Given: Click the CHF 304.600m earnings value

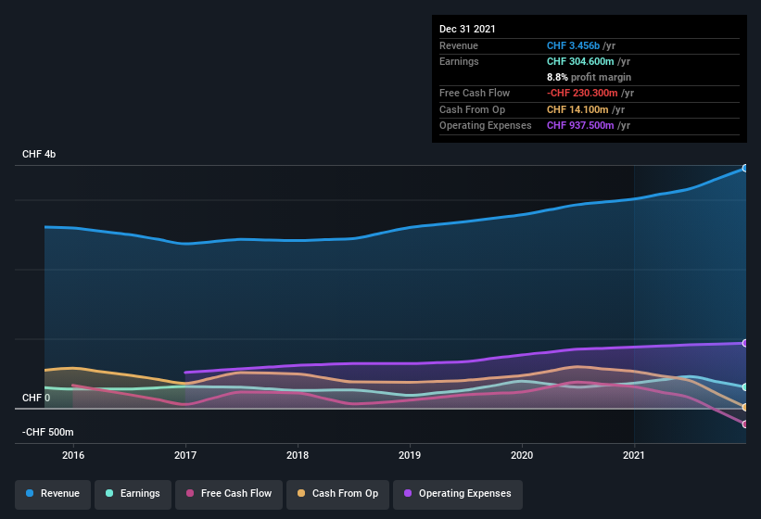Looking at the screenshot, I should tap(580, 61).
